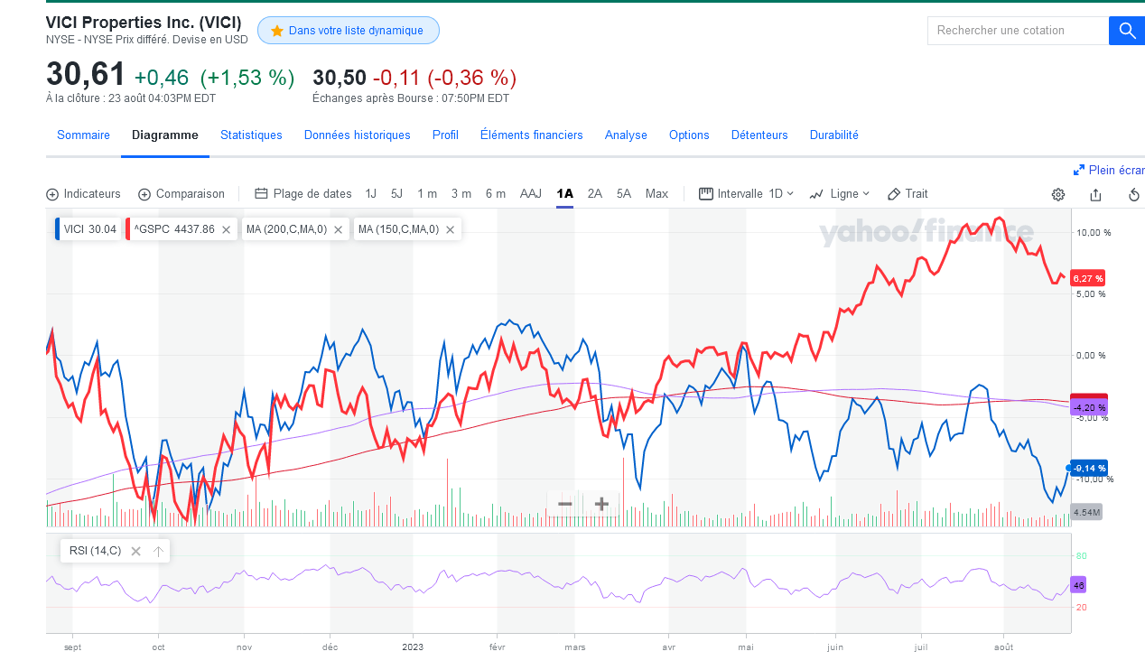Toggle the watchlist star for VICI
Screen dimensions: 1145x670
pyautogui.click(x=277, y=31)
